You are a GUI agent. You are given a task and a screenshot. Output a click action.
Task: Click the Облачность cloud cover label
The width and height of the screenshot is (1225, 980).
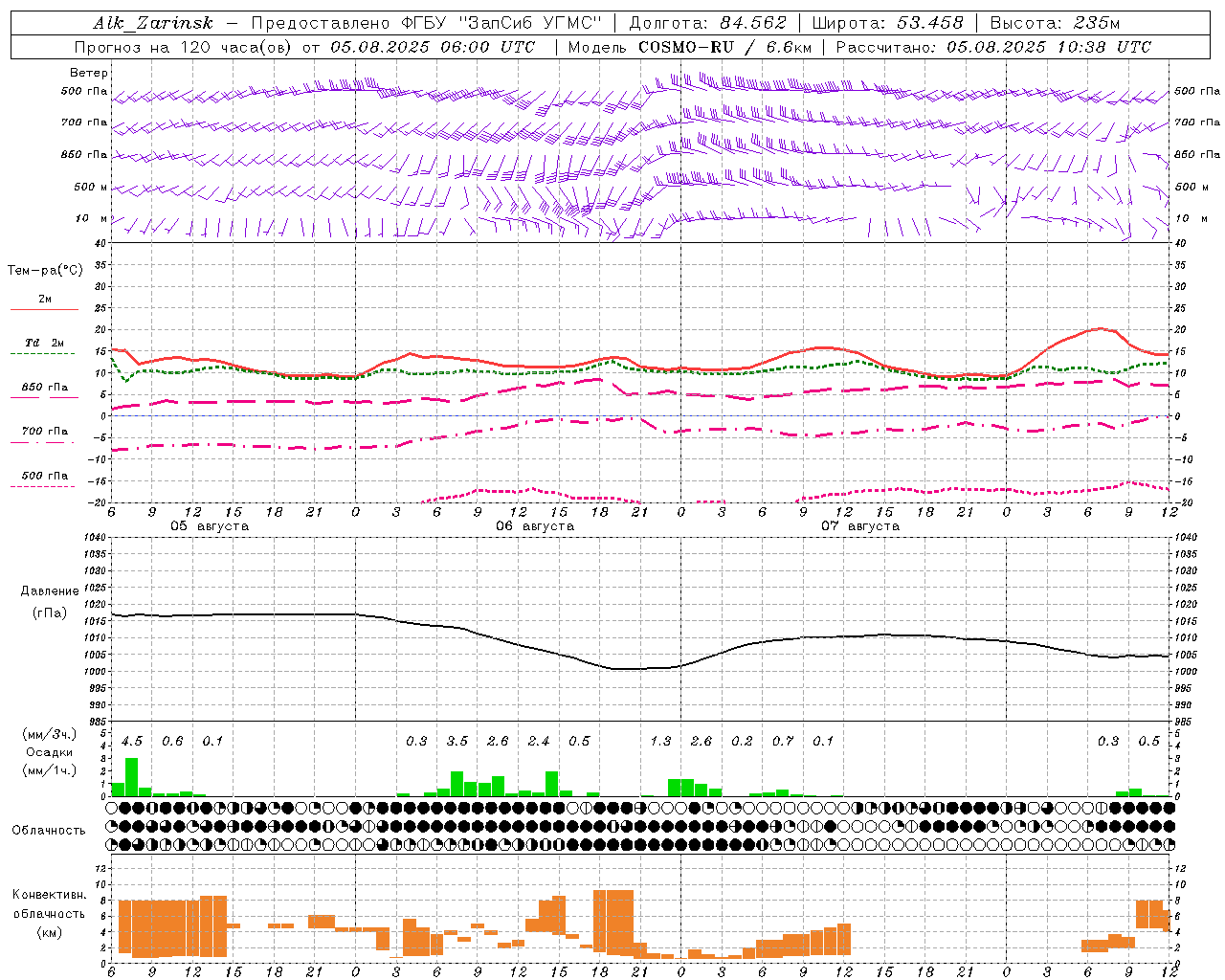click(49, 831)
